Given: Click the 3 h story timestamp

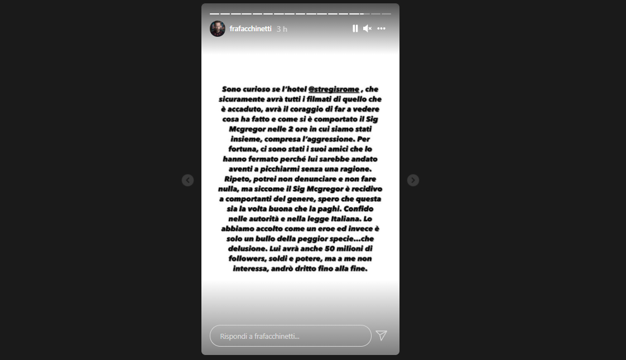Looking at the screenshot, I should point(282,29).
